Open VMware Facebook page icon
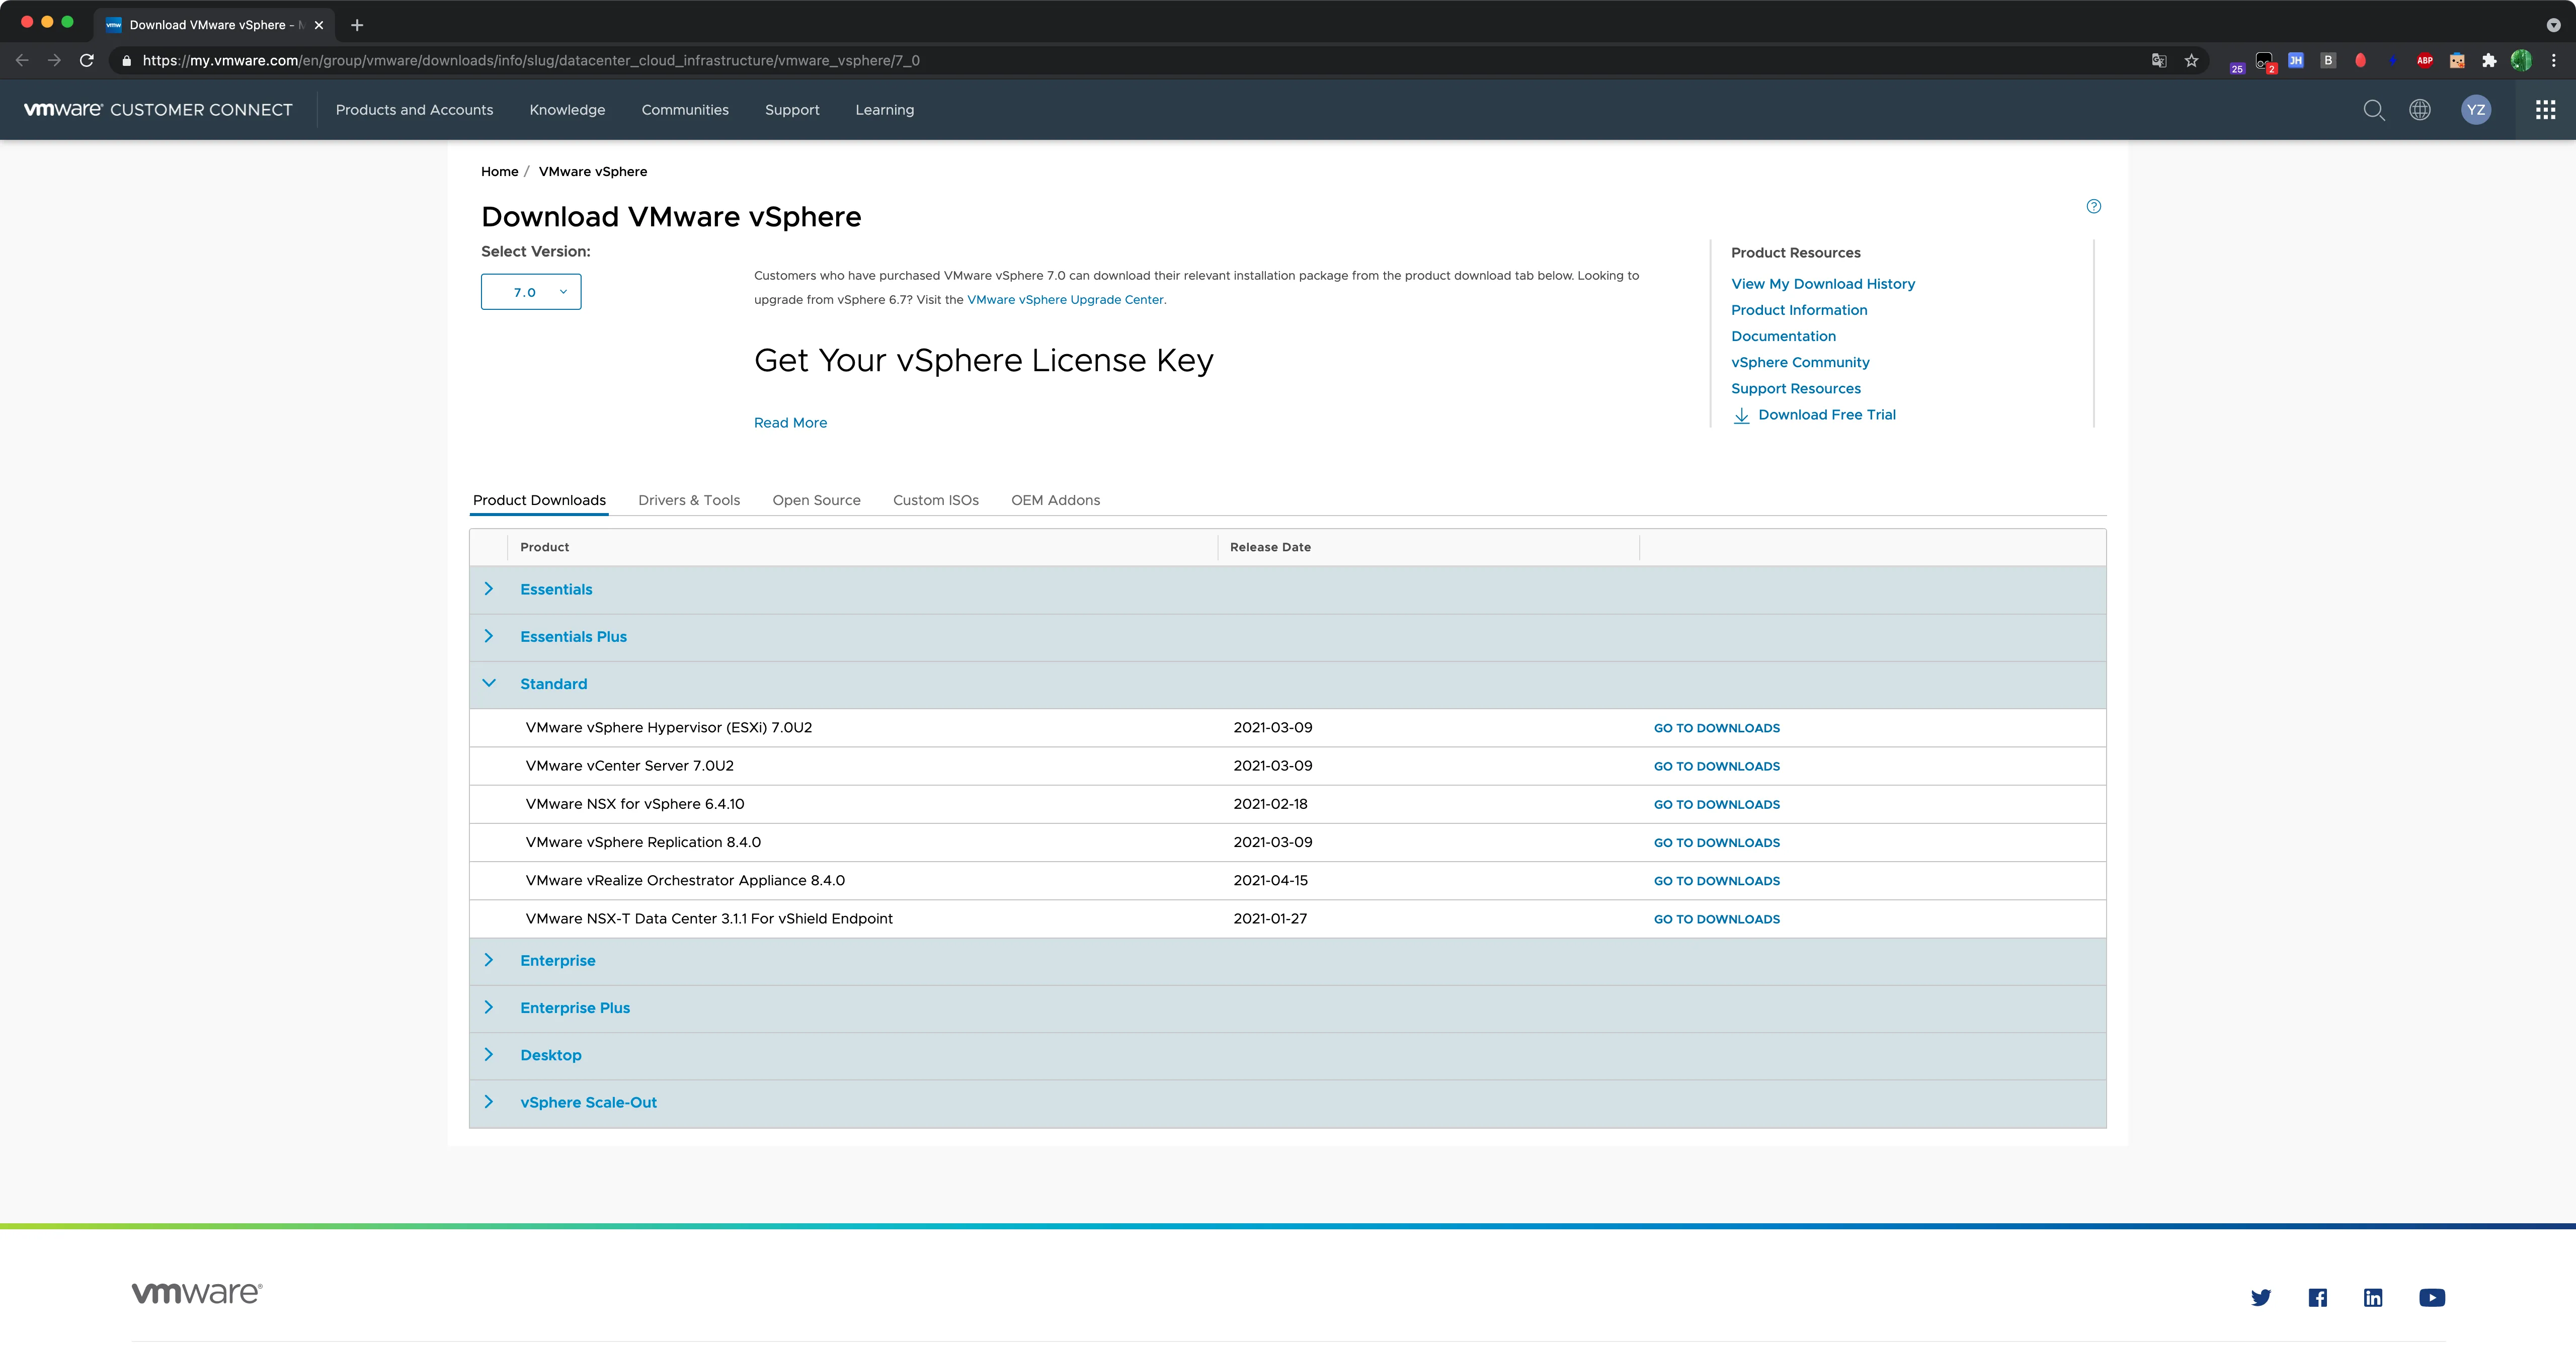The image size is (2576, 1348). (x=2318, y=1297)
